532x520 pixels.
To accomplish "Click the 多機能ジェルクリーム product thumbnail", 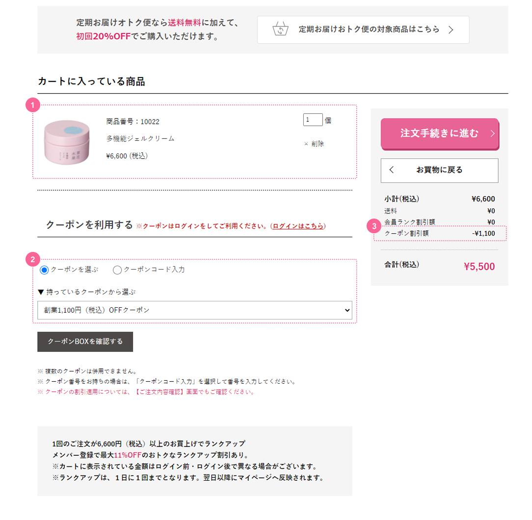I will [x=67, y=142].
